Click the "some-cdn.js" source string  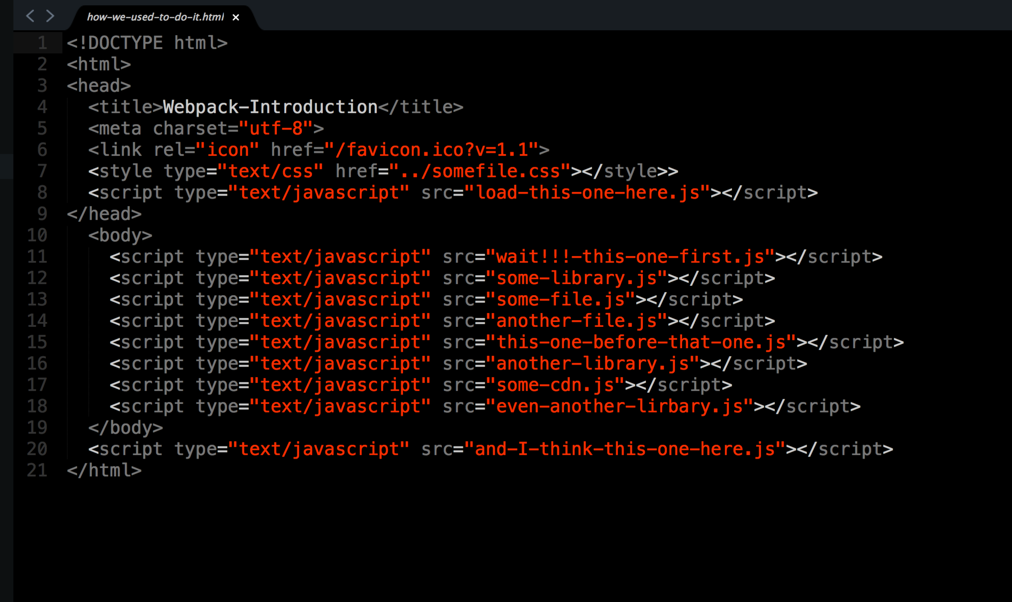click(x=555, y=385)
